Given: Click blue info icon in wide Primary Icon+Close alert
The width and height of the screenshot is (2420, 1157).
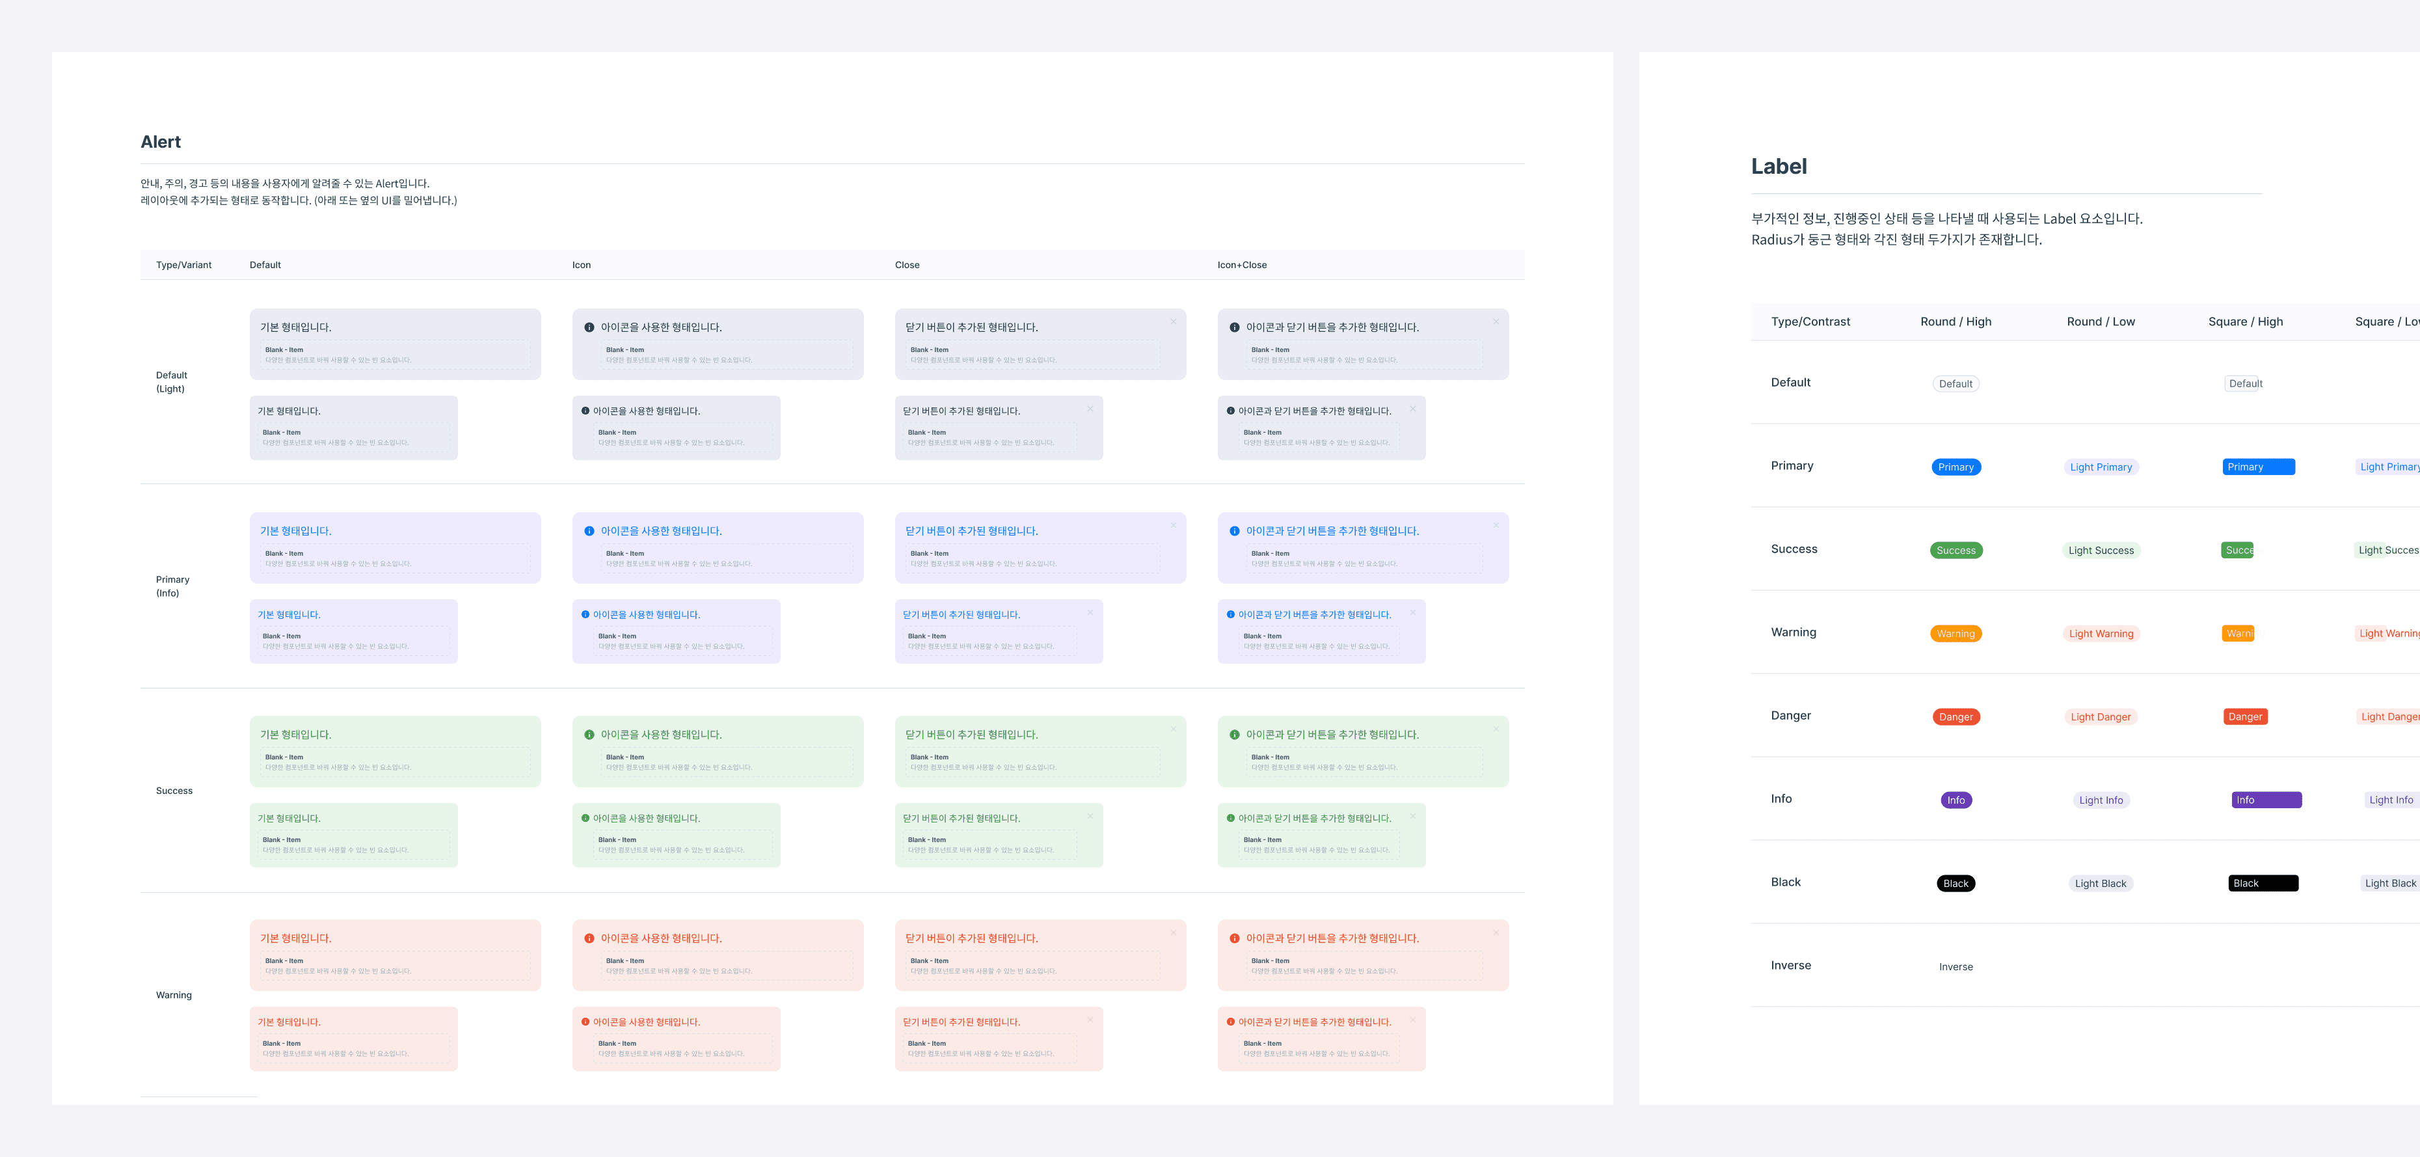Looking at the screenshot, I should 1235,531.
